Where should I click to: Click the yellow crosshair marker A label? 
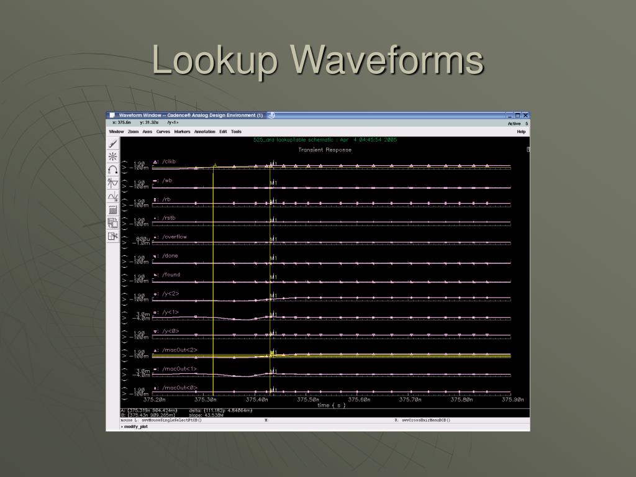(215, 165)
